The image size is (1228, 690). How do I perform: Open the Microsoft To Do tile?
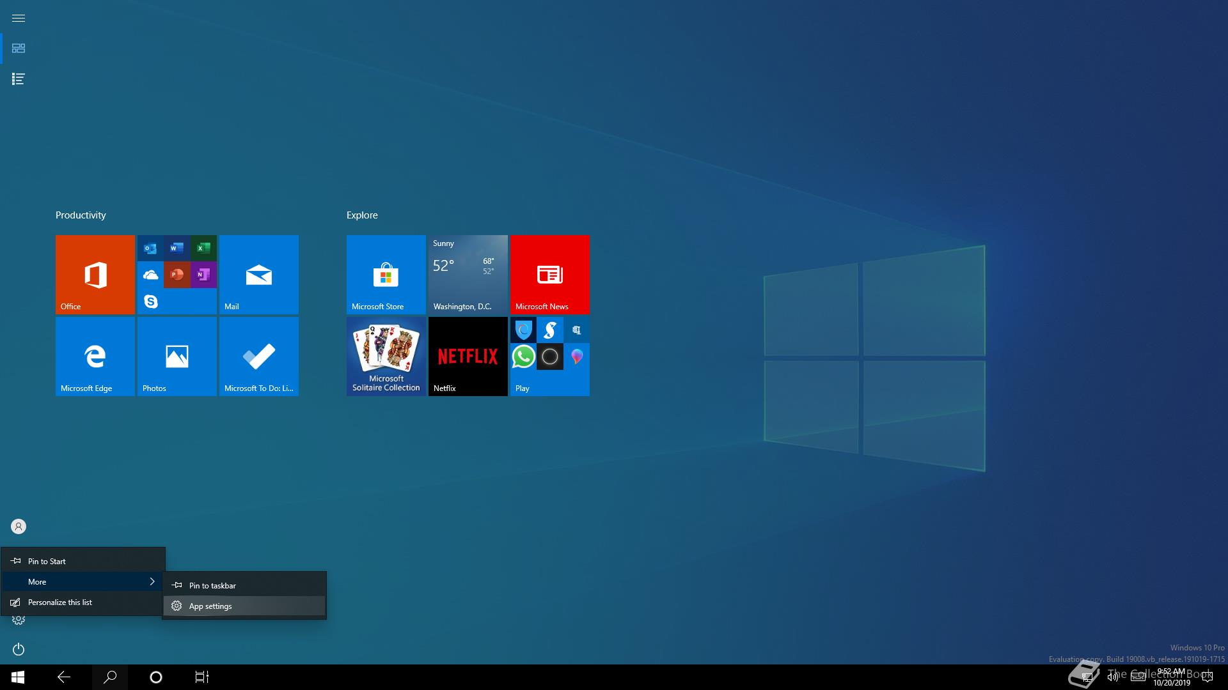(x=259, y=356)
